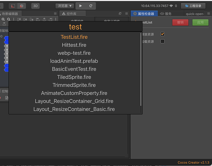Uncheck the checked orange checkbox in inspector

click(x=162, y=34)
